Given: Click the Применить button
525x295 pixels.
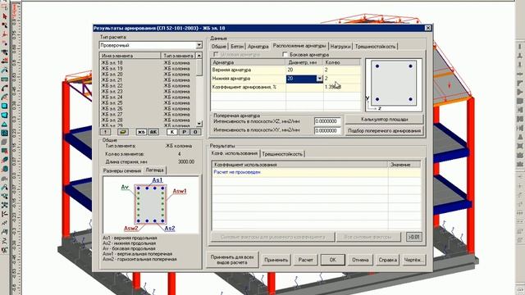Looking at the screenshot, I should 276,260.
